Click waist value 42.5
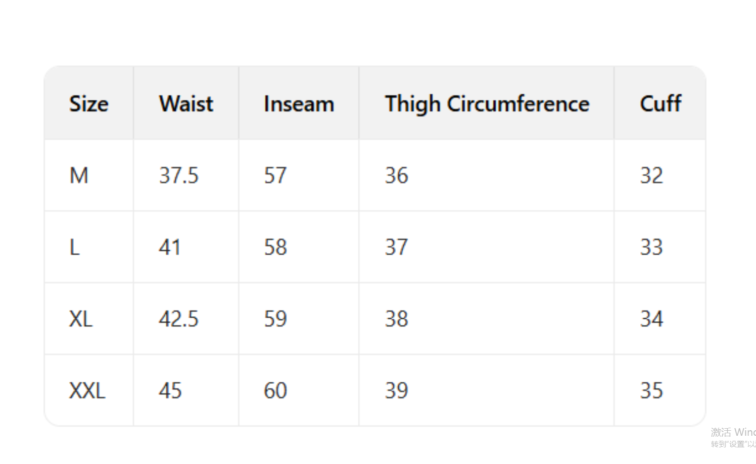The width and height of the screenshot is (756, 464). click(178, 319)
